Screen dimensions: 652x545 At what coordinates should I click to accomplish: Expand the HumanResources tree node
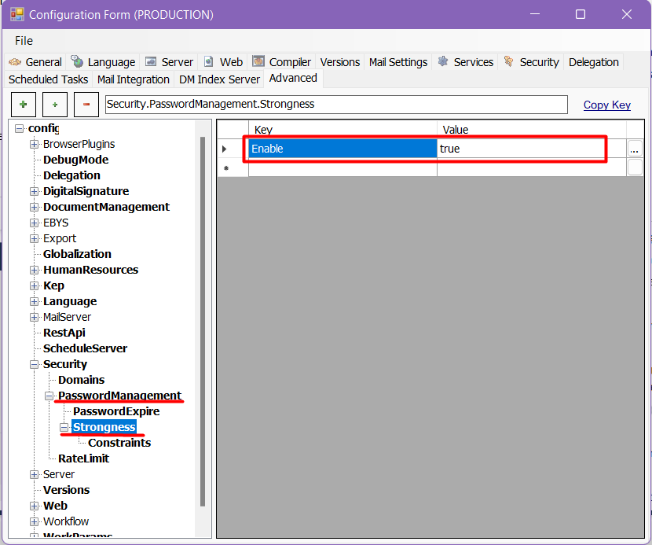(35, 270)
